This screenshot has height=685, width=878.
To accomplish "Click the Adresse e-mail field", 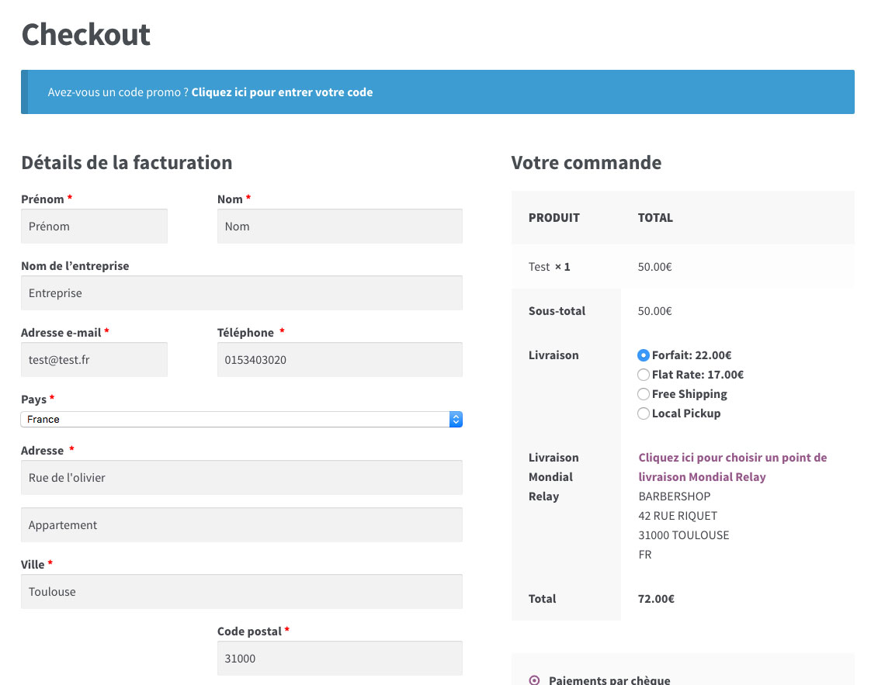I will point(94,359).
